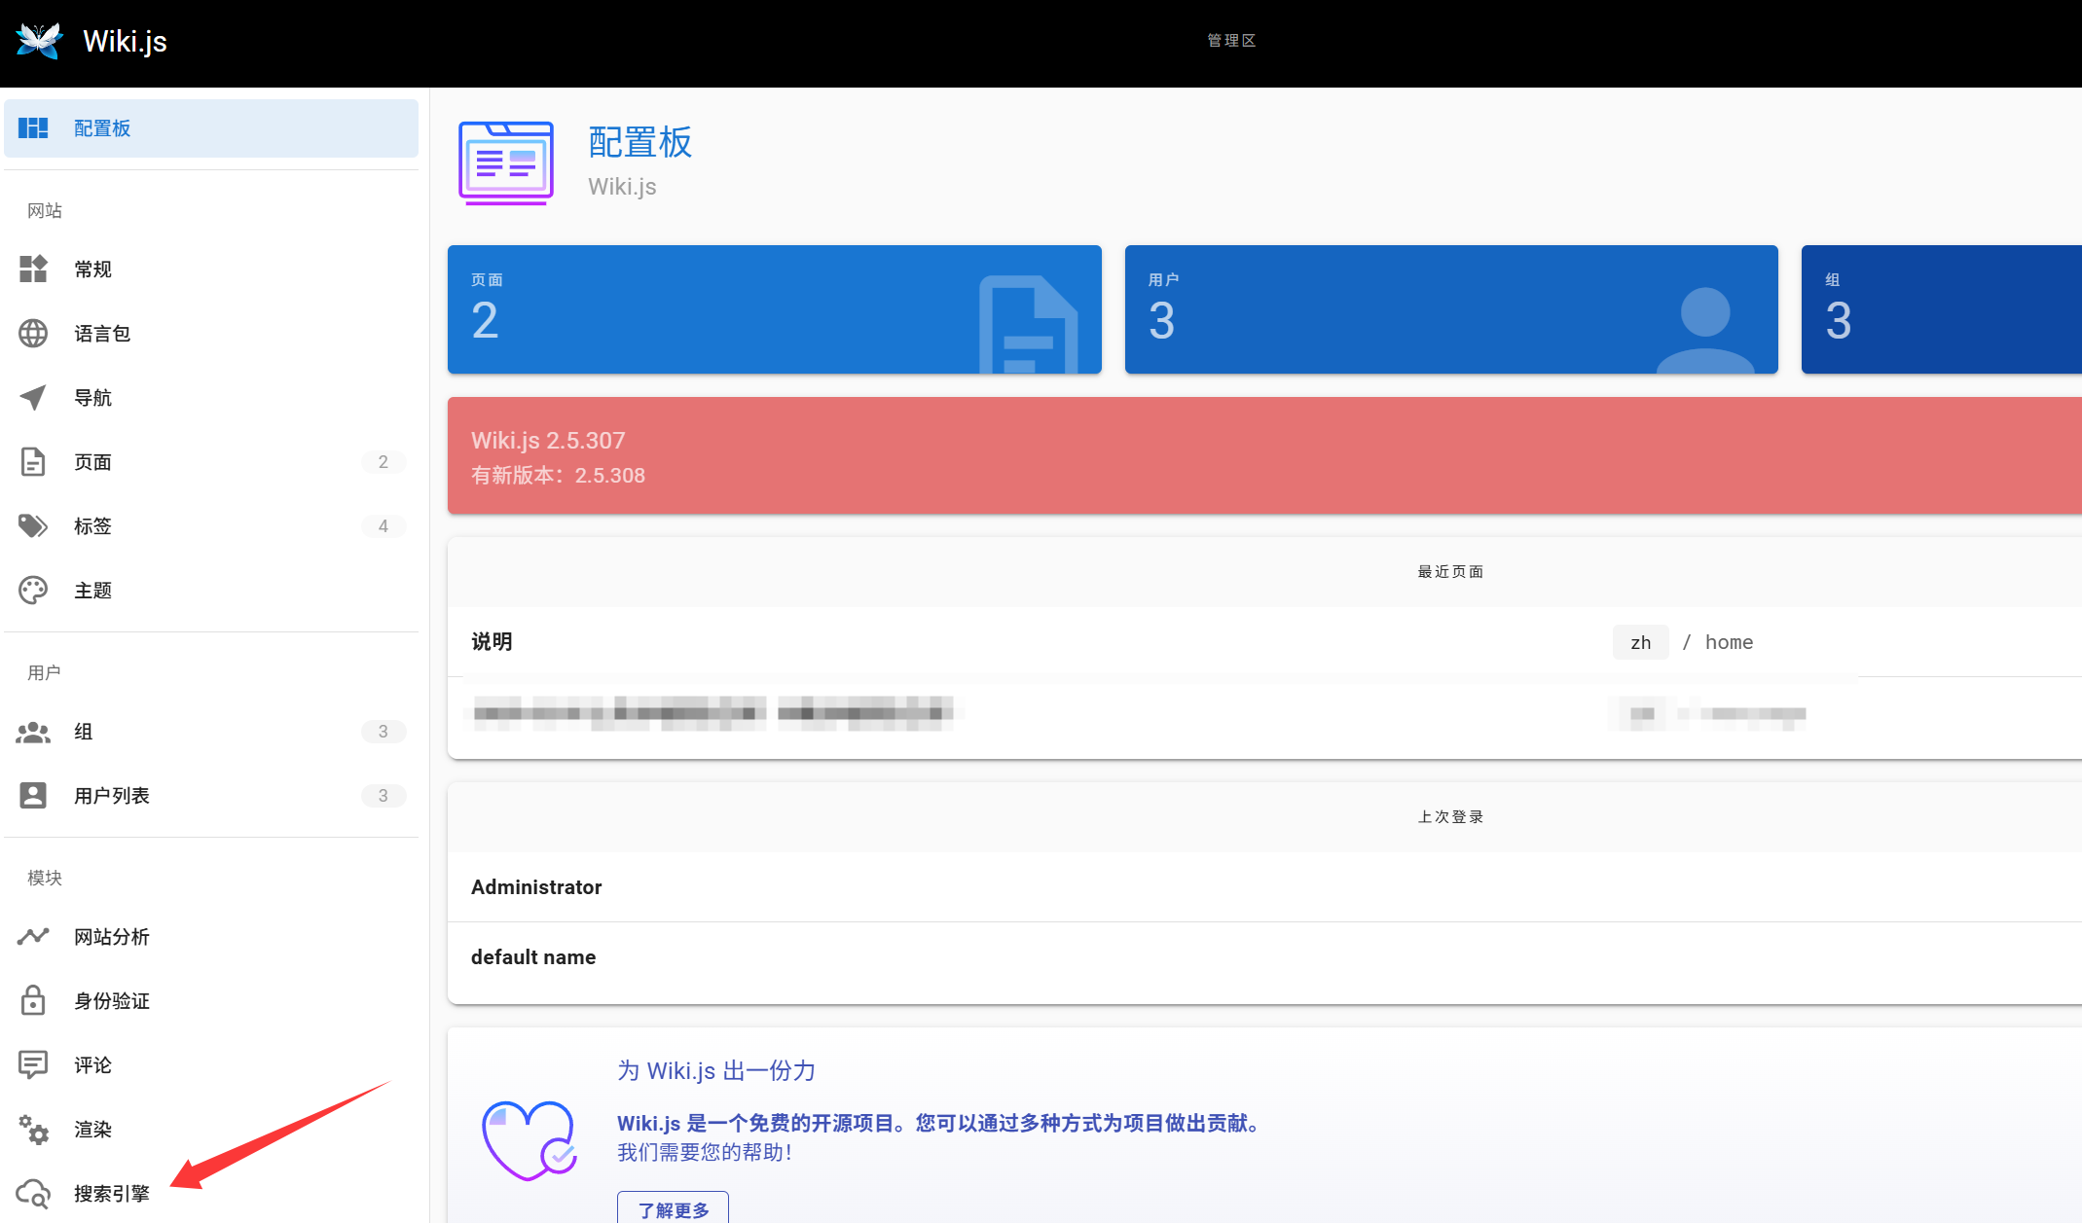
Task: Click 有新版本：2.5.308 text
Action: pos(558,476)
